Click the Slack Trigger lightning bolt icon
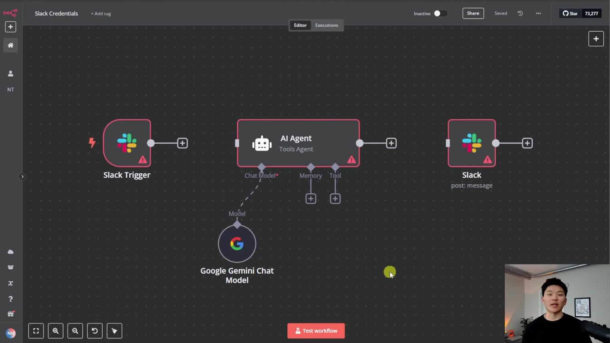Viewport: 610px width, 343px height. click(92, 143)
